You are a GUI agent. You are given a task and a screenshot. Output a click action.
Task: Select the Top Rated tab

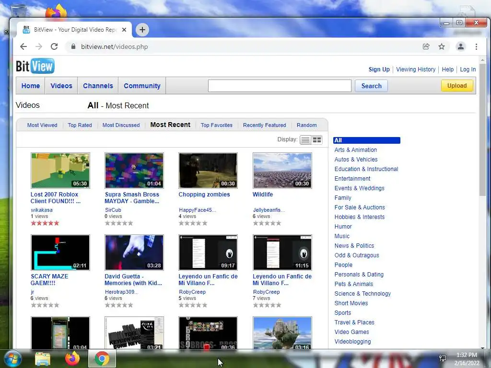pyautogui.click(x=80, y=125)
